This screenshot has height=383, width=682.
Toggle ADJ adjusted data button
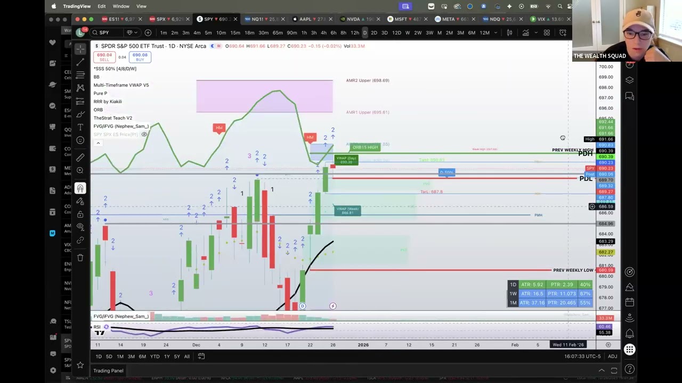tap(612, 356)
